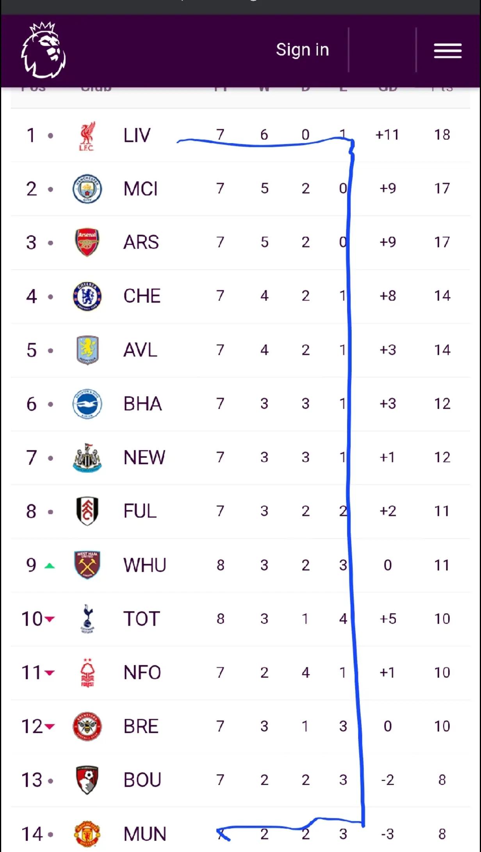Image resolution: width=481 pixels, height=852 pixels.
Task: Click the Chelsea club crest
Action: pos(87,296)
